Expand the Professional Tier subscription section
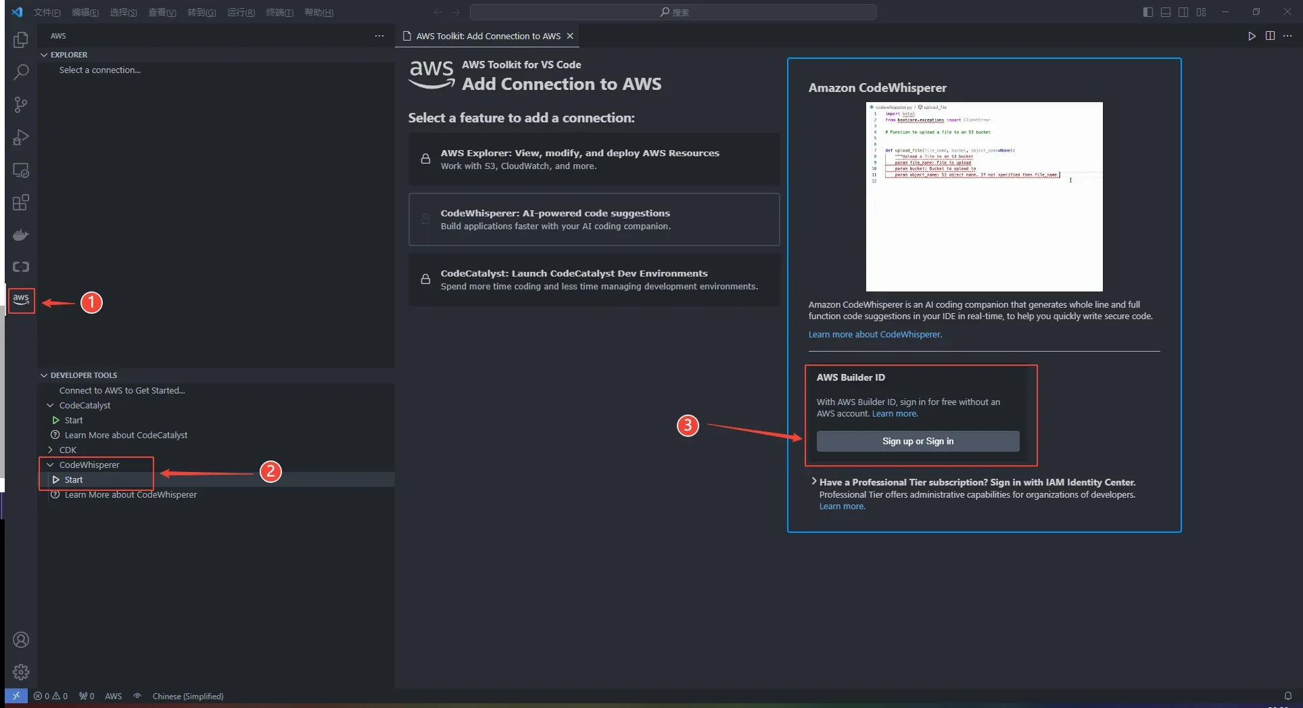This screenshot has width=1303, height=708. tap(813, 481)
